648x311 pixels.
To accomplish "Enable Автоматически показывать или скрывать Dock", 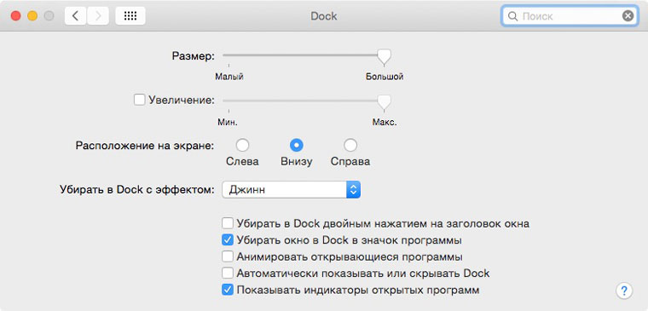I will coord(228,273).
